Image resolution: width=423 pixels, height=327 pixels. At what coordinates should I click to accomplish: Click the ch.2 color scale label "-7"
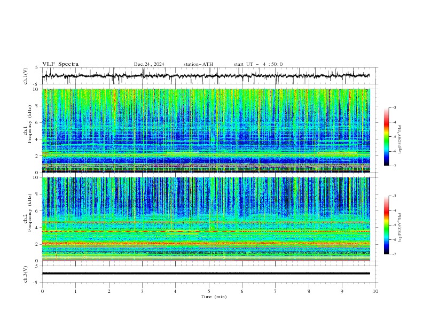[x=394, y=254]
